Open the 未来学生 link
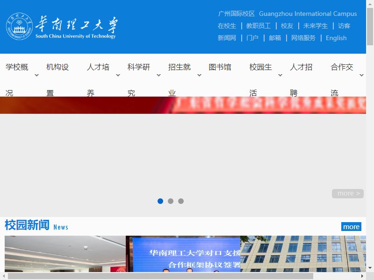This screenshot has height=280, width=374. point(315,26)
